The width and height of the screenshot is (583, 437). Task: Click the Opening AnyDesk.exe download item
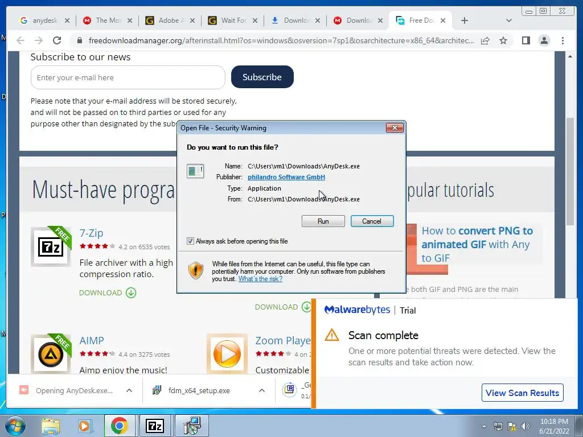(x=67, y=390)
